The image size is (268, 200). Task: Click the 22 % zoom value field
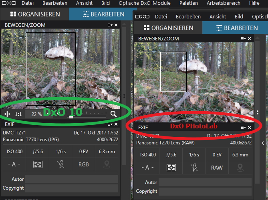click(36, 114)
